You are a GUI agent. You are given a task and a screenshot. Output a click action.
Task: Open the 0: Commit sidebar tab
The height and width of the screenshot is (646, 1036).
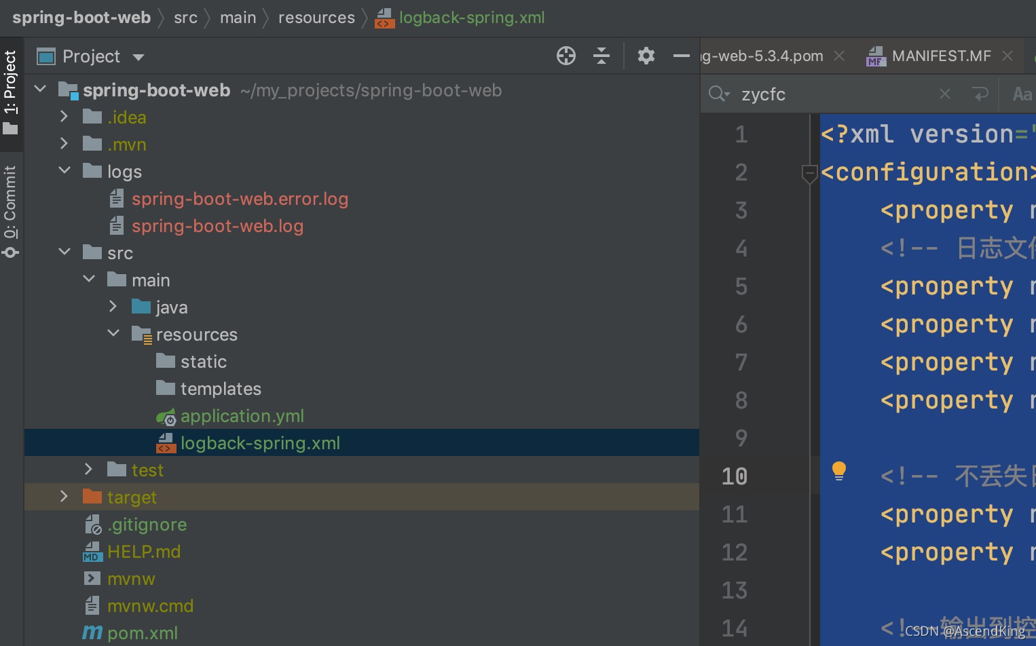pyautogui.click(x=10, y=212)
